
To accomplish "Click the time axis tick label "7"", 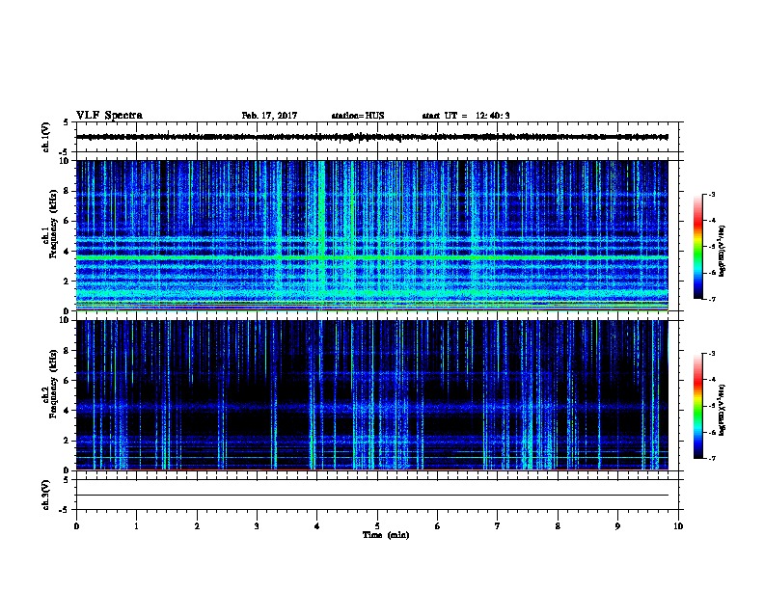I will (x=498, y=525).
